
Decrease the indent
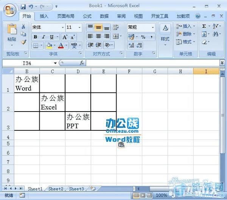click(90, 45)
